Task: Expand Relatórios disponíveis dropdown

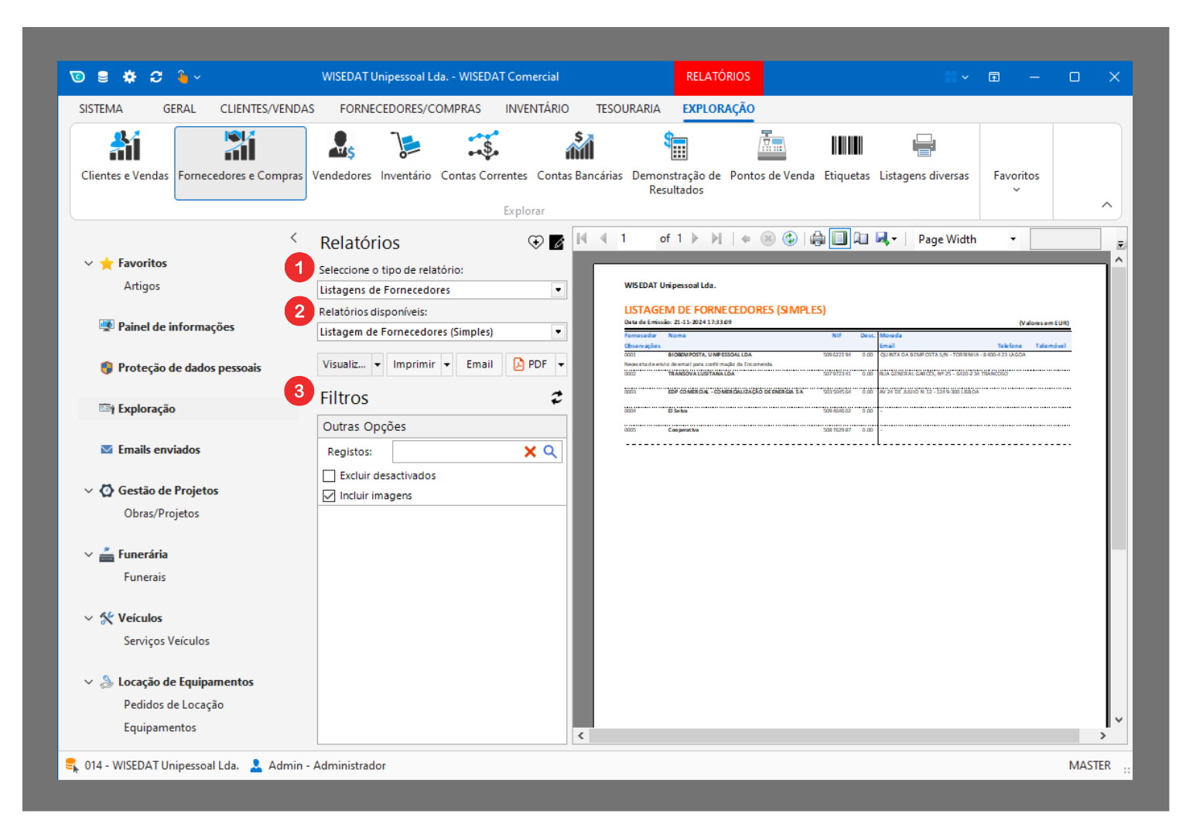Action: pos(558,332)
